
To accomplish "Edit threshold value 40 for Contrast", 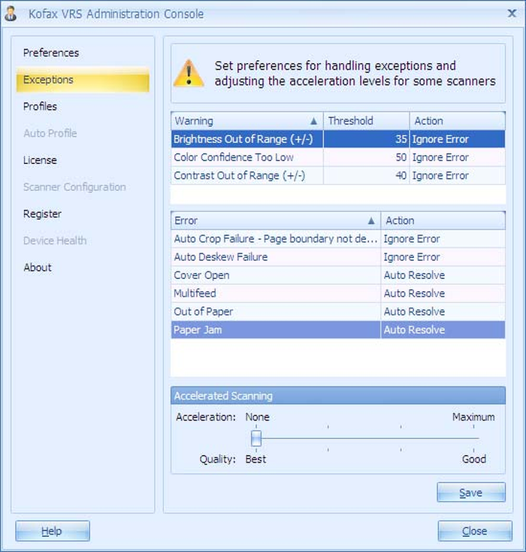I will (x=366, y=176).
